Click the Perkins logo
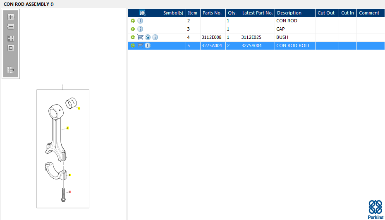 [375, 209]
